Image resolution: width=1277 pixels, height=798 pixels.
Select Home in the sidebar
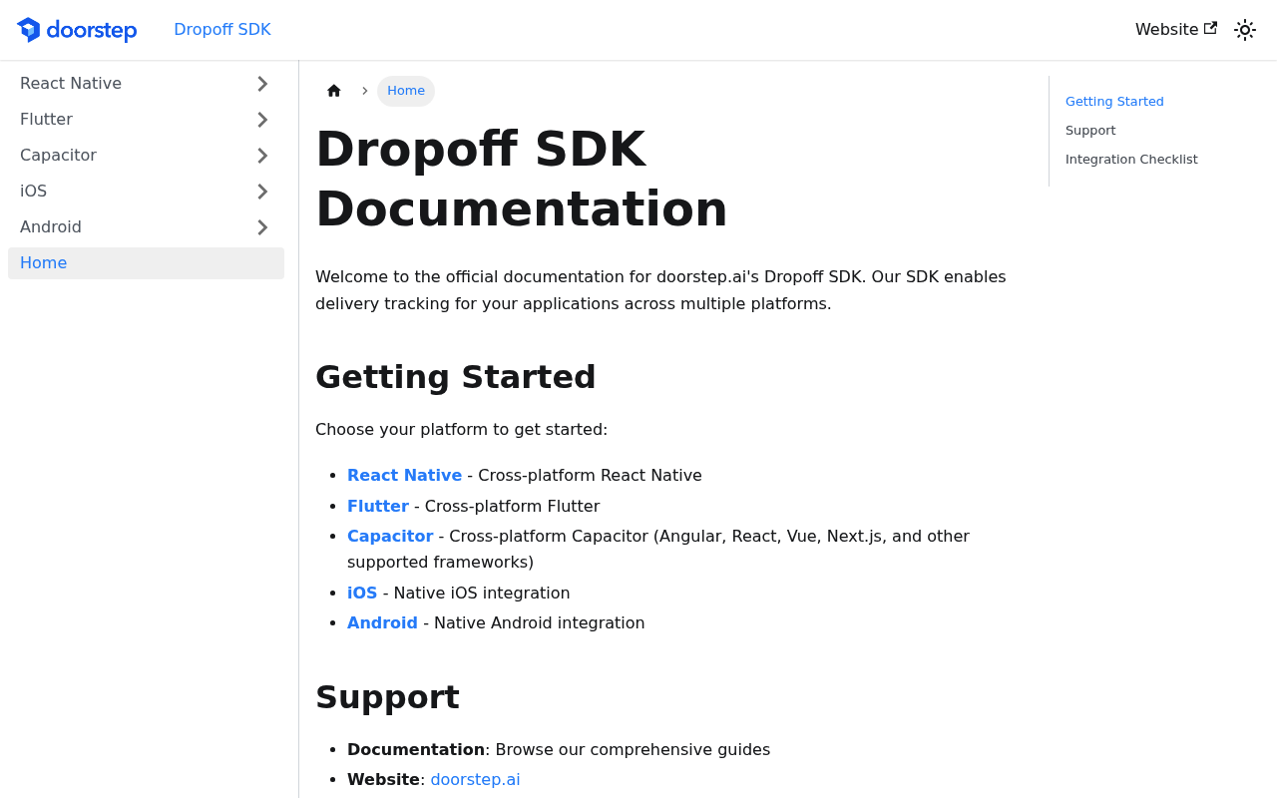146,263
